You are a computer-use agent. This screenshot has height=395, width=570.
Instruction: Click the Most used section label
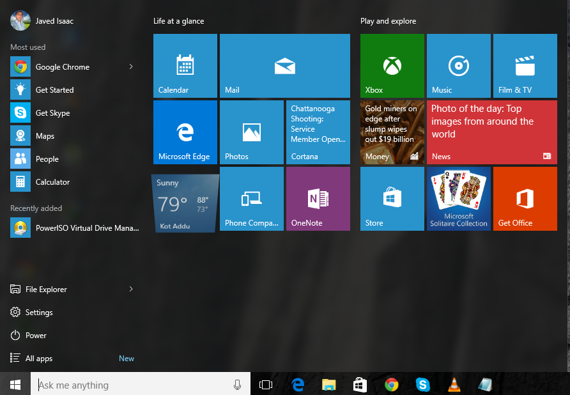tap(28, 47)
